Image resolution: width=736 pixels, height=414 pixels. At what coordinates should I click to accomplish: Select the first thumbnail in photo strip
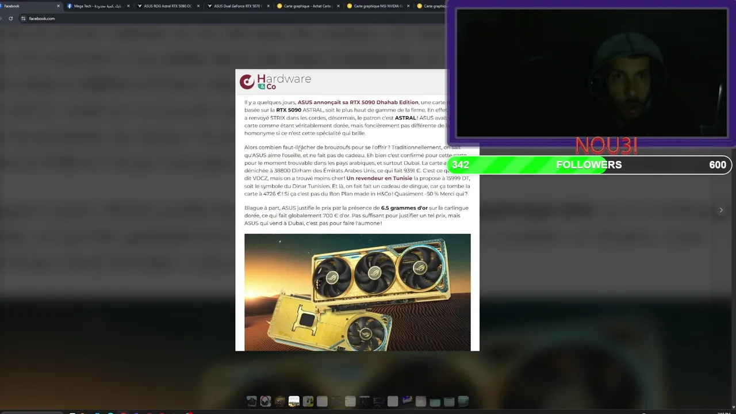(x=251, y=401)
